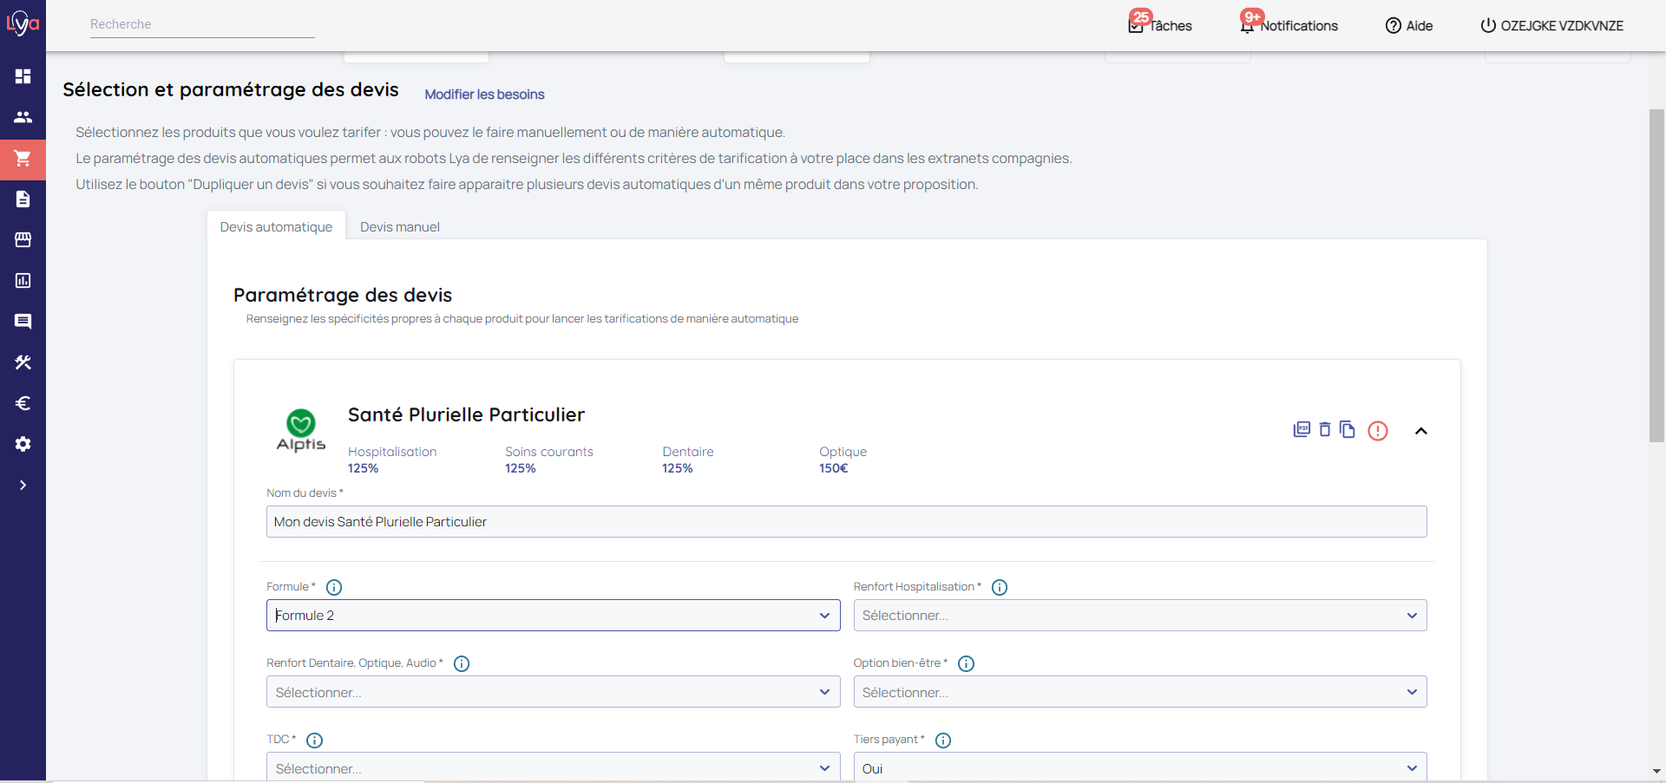1666x783 pixels.
Task: Delete the Santé Plurielle Particulier quote
Action: (x=1324, y=430)
